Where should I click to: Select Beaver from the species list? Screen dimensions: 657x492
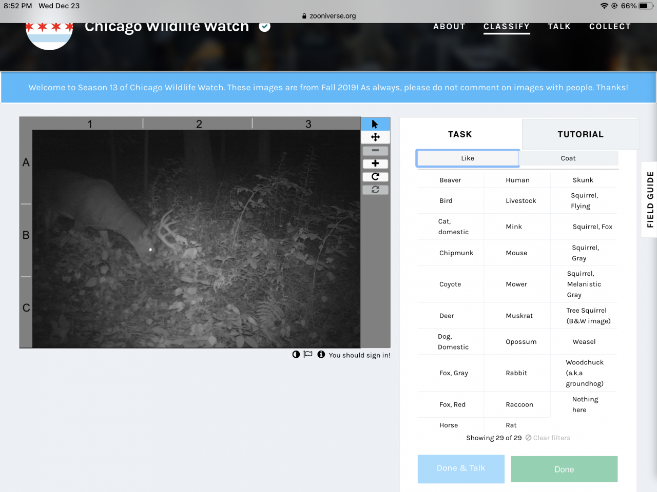pyautogui.click(x=450, y=180)
